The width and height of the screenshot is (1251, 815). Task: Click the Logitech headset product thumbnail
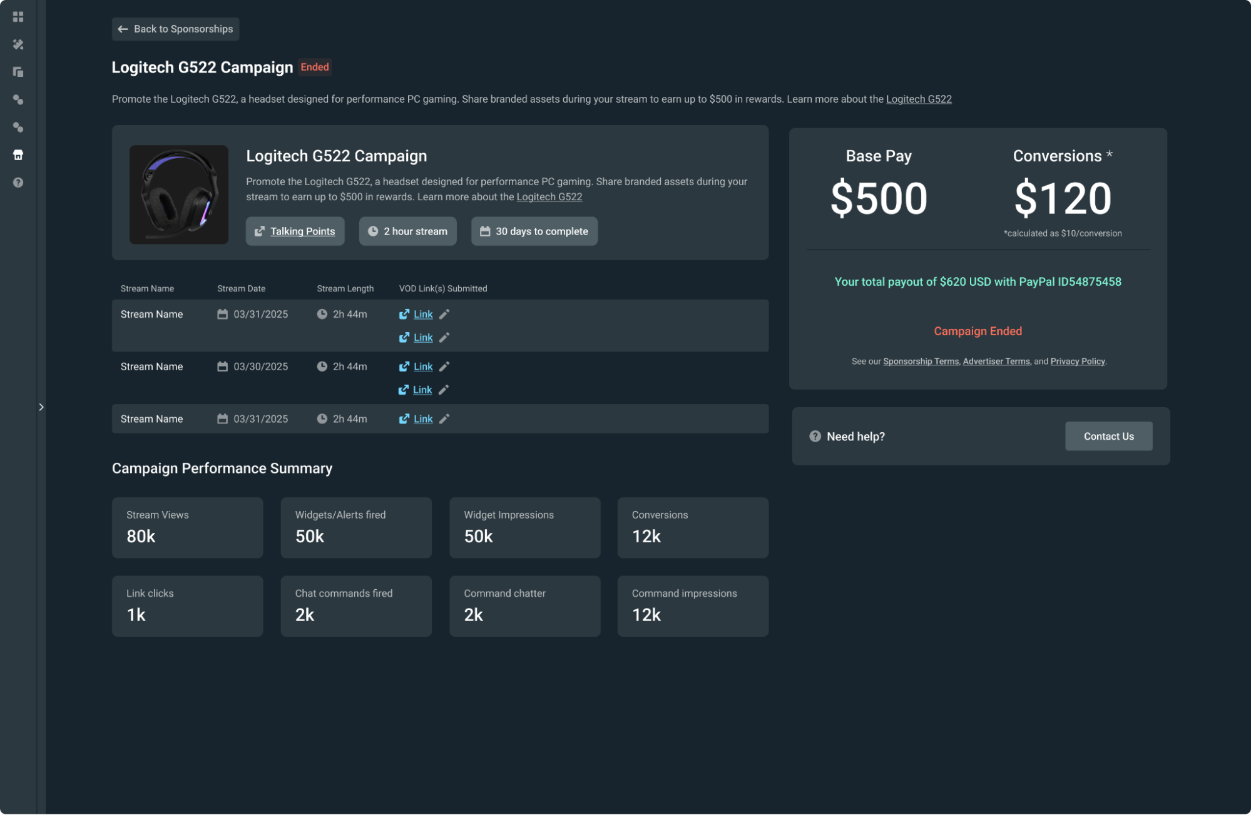point(178,195)
